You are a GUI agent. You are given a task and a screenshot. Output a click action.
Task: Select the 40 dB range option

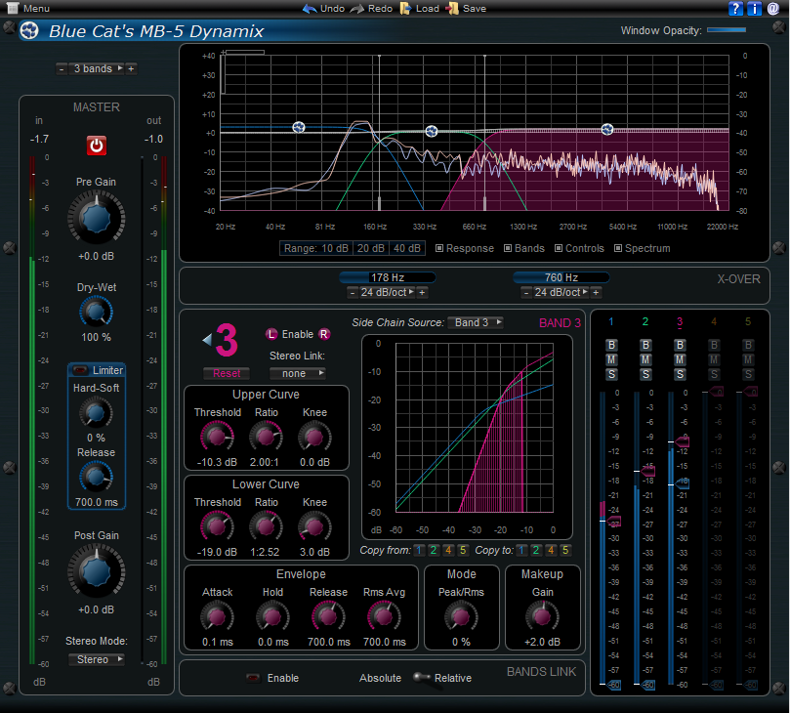tap(407, 248)
